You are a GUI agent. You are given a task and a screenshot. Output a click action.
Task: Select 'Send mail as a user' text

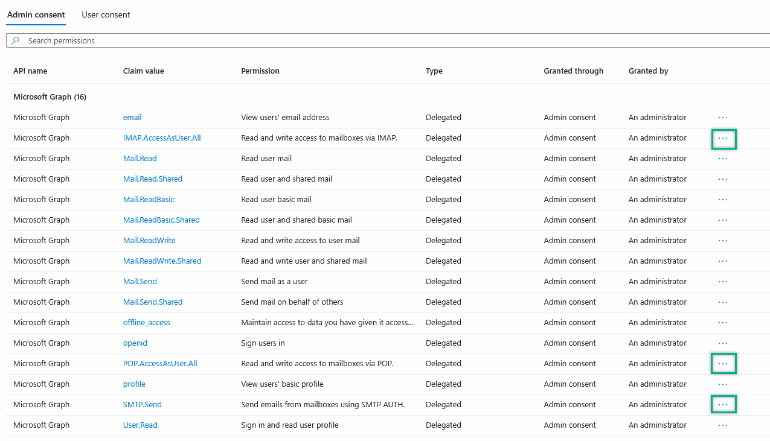(x=275, y=281)
